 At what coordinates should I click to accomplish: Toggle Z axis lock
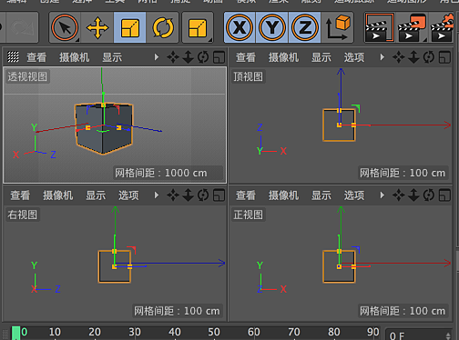tap(305, 27)
